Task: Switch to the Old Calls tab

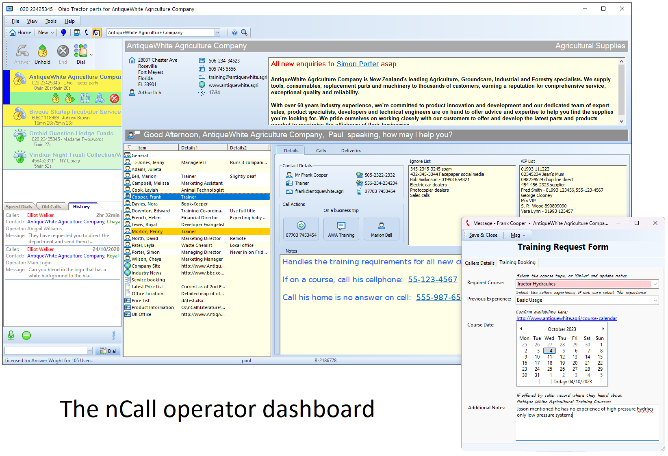Action: tap(51, 207)
